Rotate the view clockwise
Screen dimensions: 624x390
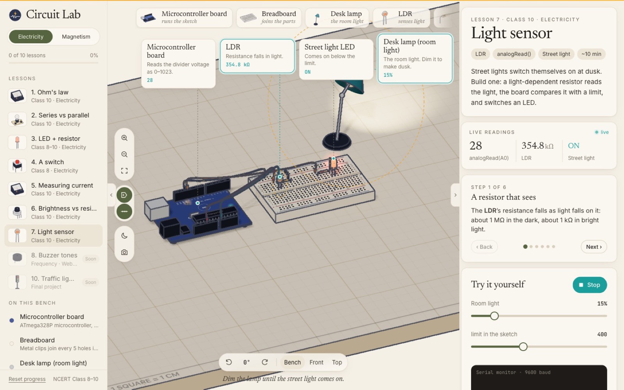265,362
